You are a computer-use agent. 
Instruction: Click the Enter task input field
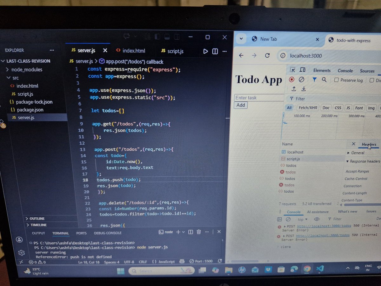pos(259,98)
